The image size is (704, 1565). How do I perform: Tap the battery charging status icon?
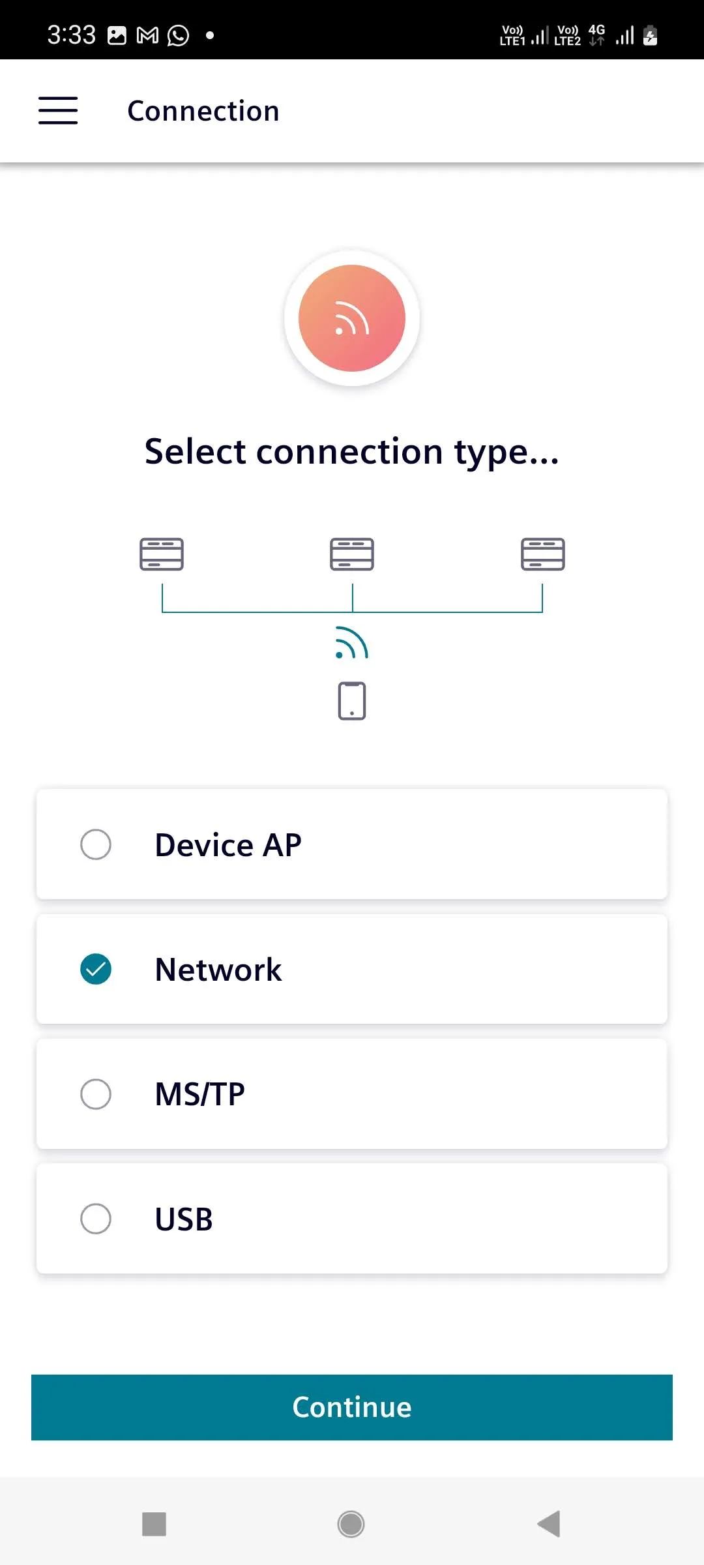point(650,35)
